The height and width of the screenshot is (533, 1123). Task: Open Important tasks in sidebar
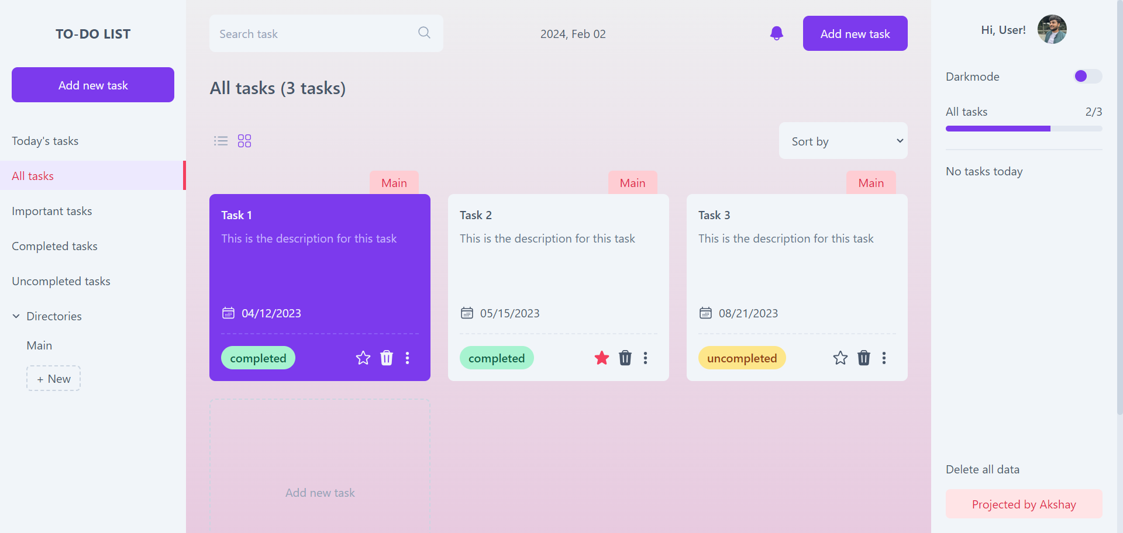pos(52,211)
